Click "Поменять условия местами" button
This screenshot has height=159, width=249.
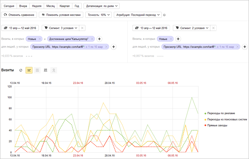click(61, 15)
